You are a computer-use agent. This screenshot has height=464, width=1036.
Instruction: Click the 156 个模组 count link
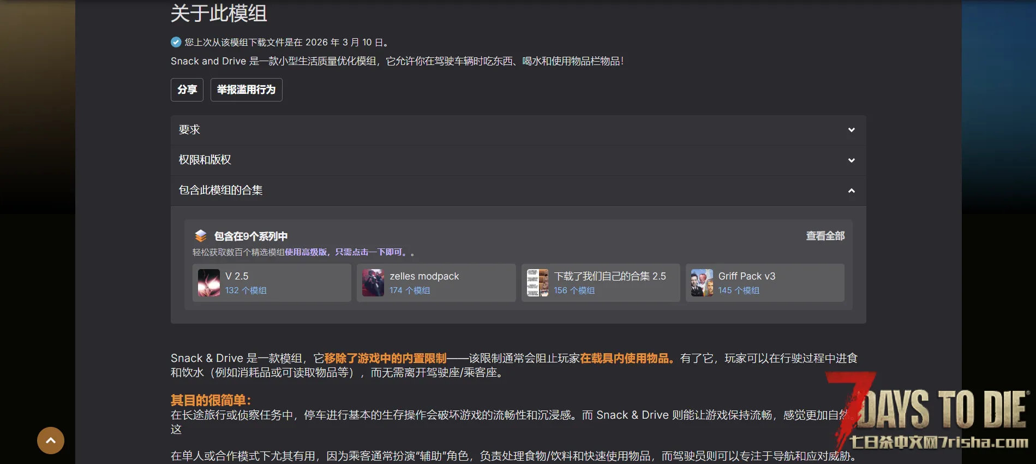(574, 290)
